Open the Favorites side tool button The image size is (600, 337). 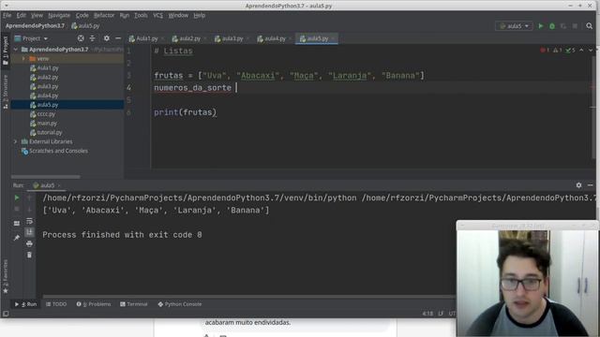(x=6, y=276)
